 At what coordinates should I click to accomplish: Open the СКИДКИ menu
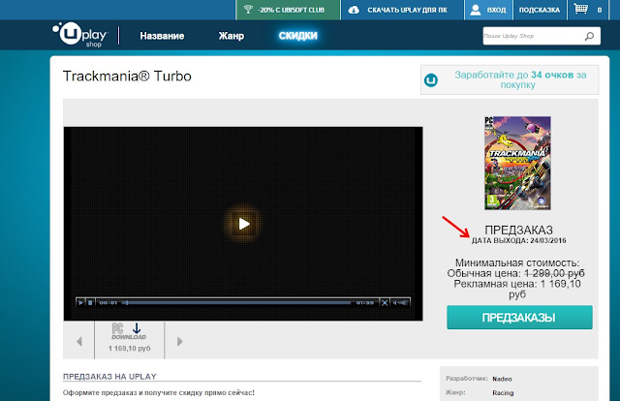pyautogui.click(x=298, y=36)
